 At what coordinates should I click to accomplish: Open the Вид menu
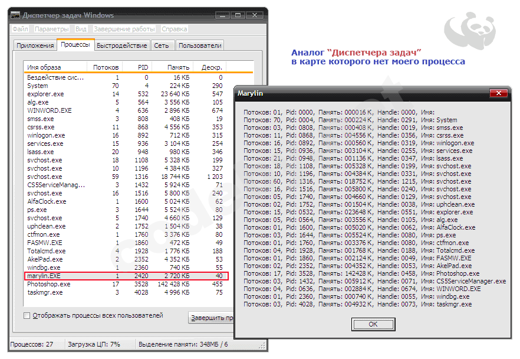(81, 29)
